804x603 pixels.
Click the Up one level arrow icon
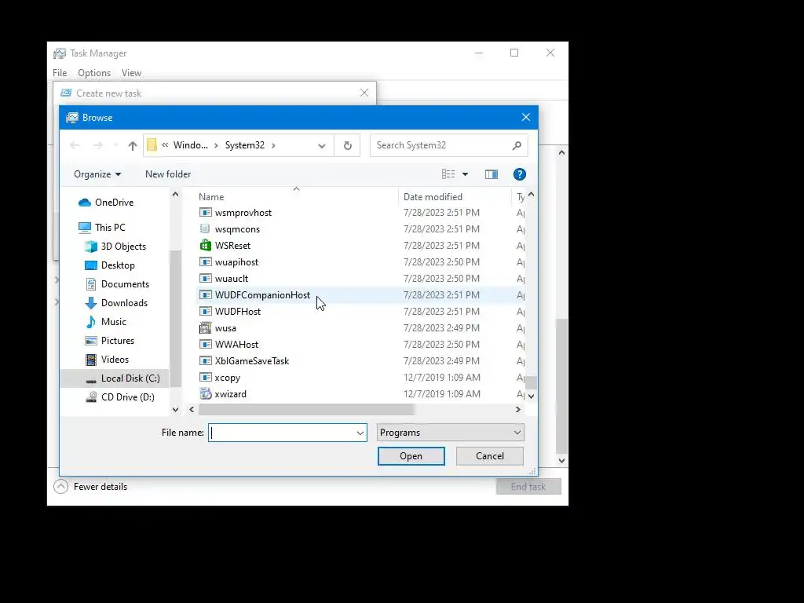pyautogui.click(x=132, y=145)
